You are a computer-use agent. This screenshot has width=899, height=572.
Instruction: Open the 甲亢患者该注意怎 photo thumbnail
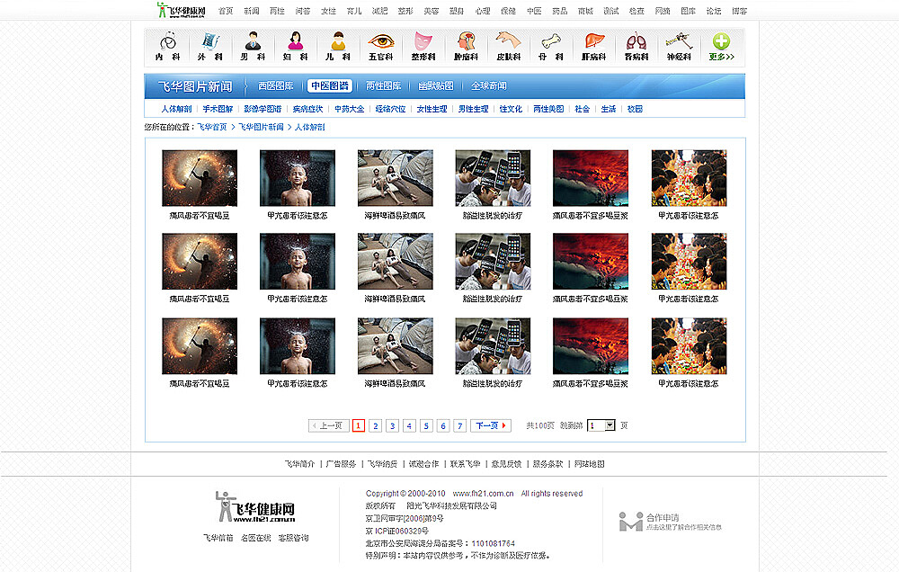(298, 178)
